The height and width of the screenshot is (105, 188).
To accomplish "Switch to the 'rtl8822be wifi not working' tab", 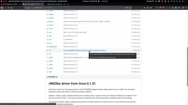I will (55, 4).
